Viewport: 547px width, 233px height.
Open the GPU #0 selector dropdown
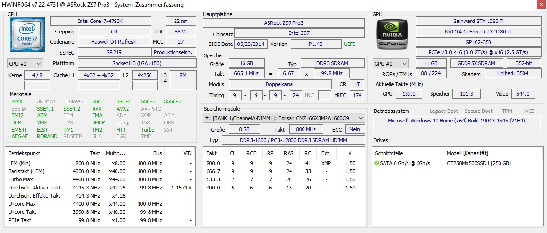pyautogui.click(x=391, y=63)
